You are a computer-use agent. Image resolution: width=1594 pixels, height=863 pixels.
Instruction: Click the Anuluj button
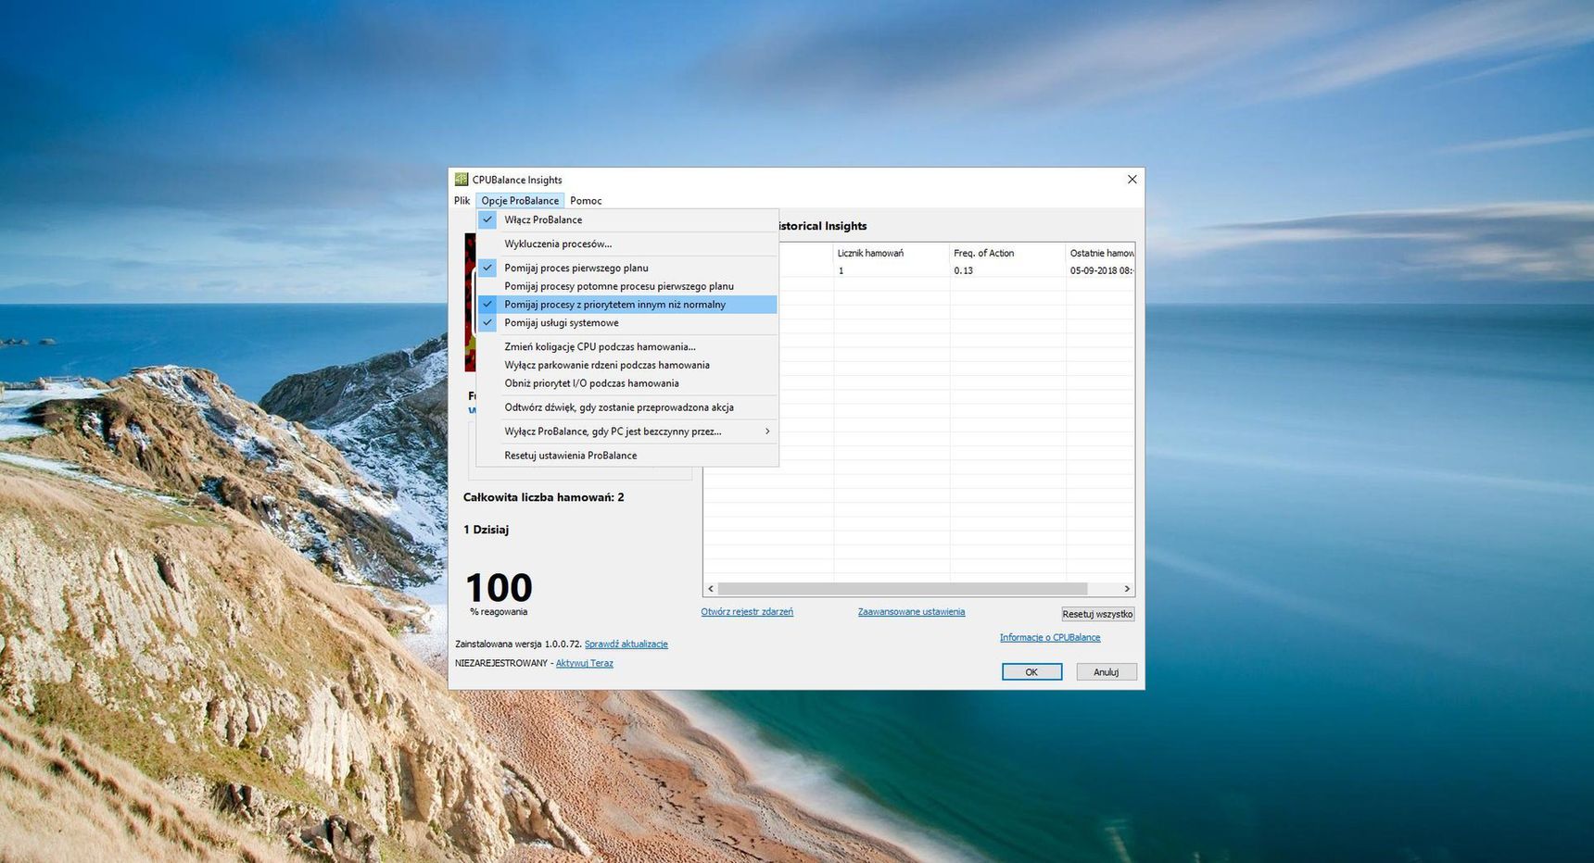[1106, 672]
